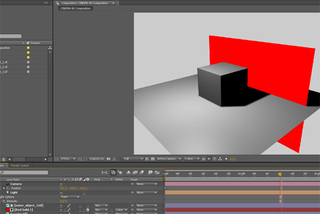320x214 pixels.
Task: Click the Intensity 100% value
Action: click(63, 201)
